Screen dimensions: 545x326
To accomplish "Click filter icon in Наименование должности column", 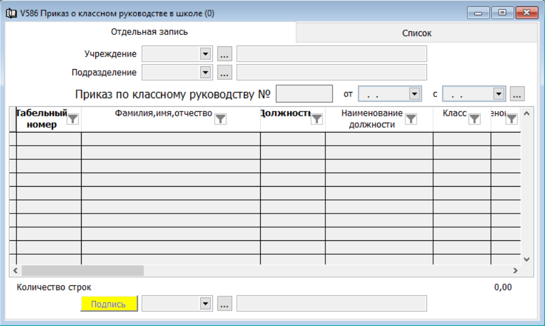I will tap(410, 119).
